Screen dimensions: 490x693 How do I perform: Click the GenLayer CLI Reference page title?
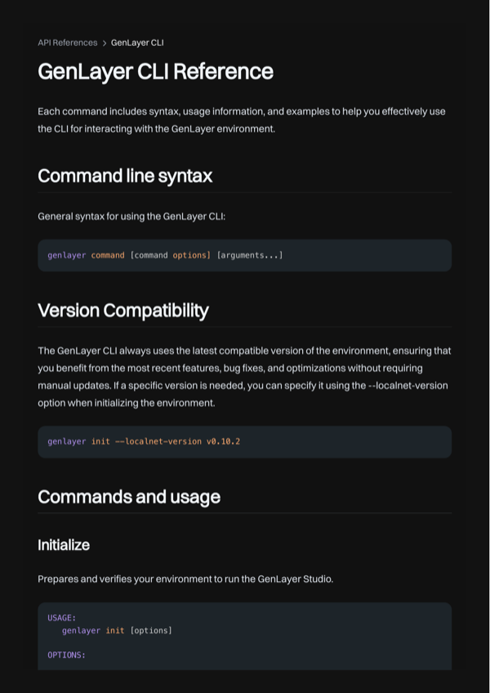[x=155, y=72]
